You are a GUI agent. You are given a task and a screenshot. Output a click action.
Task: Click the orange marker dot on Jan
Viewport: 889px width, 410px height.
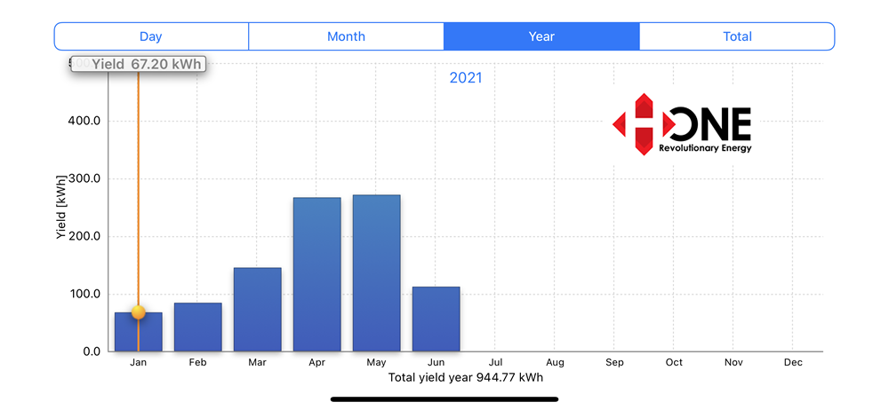139,311
